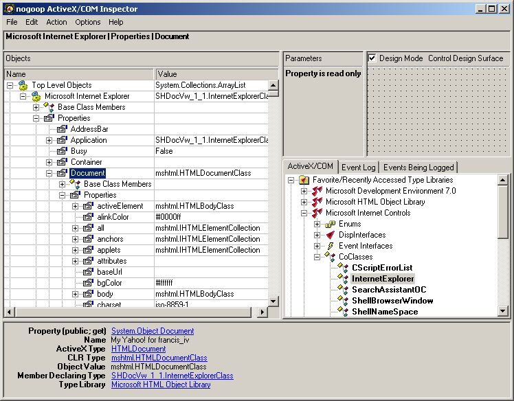Click the baseUrl property icon
This screenshot has height=401, width=514.
coord(88,272)
